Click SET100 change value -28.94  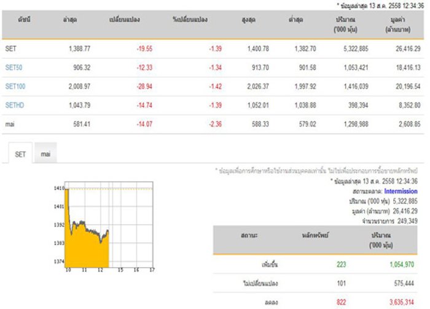144,86
